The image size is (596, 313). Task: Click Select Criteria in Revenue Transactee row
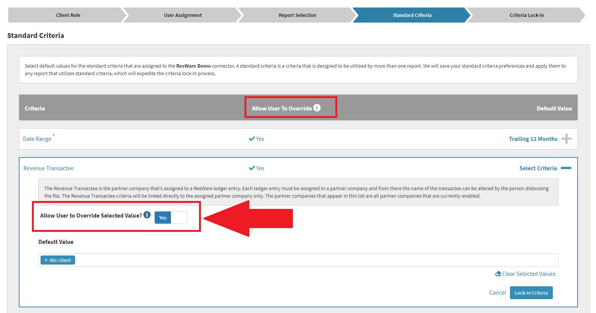[538, 168]
